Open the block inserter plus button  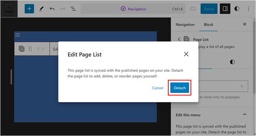point(29,9)
